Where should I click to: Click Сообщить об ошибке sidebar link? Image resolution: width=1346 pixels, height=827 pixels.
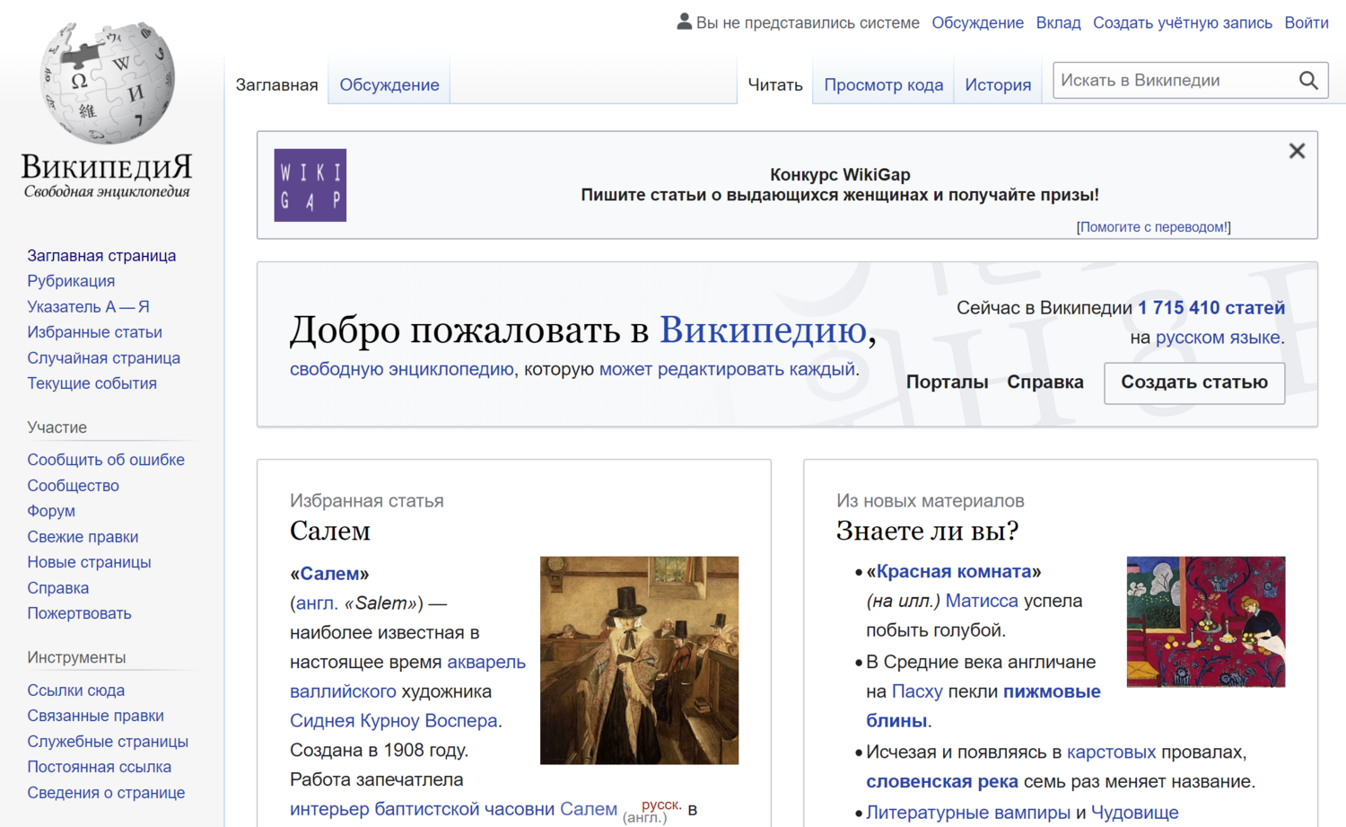tap(106, 460)
